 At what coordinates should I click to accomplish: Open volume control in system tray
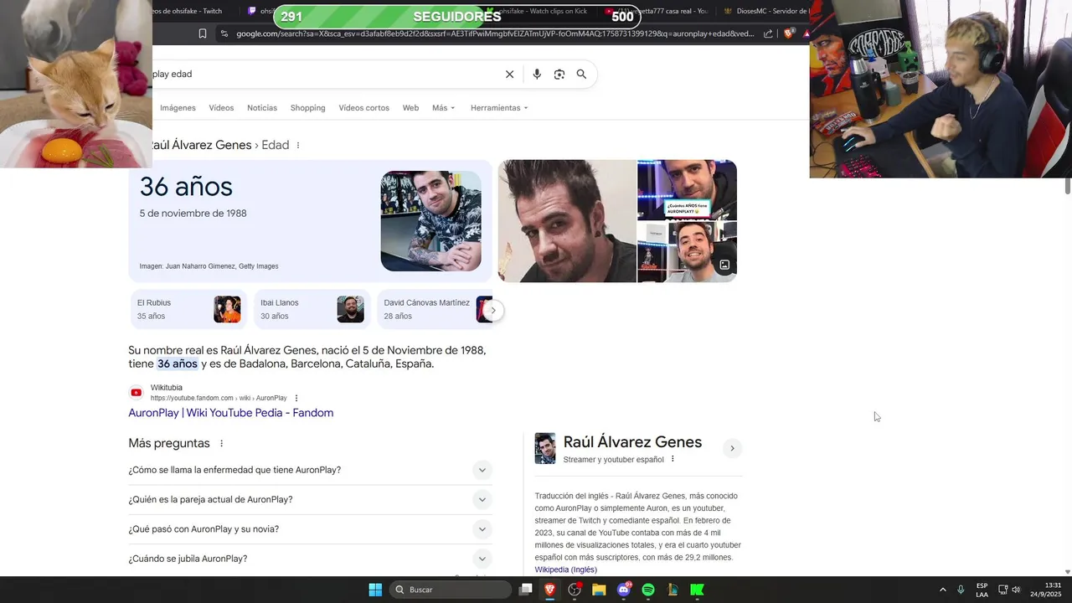coord(1016,590)
